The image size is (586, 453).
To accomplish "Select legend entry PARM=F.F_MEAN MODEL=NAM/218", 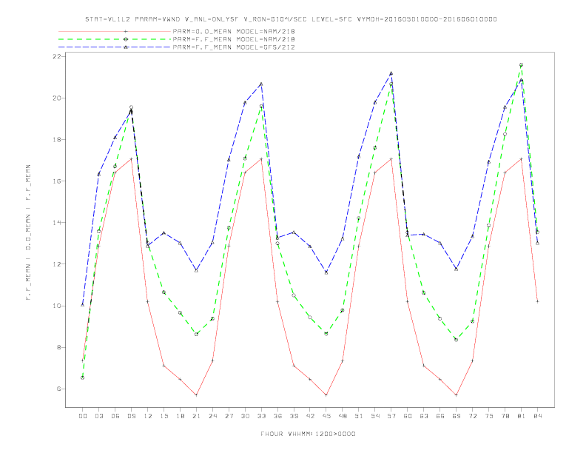I will click(234, 39).
